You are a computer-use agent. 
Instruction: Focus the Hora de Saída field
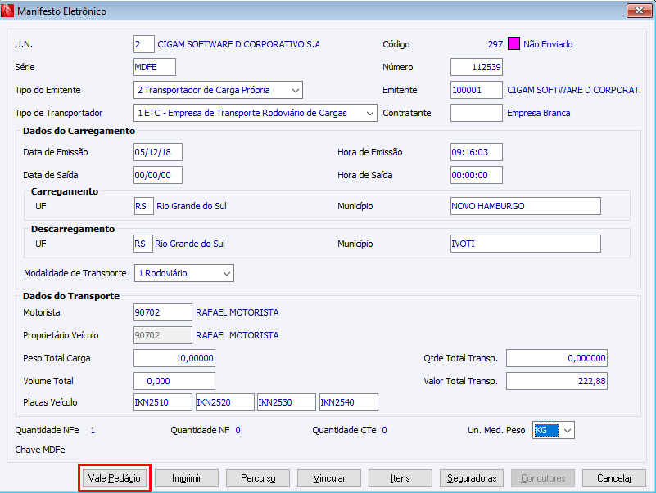[x=476, y=175]
